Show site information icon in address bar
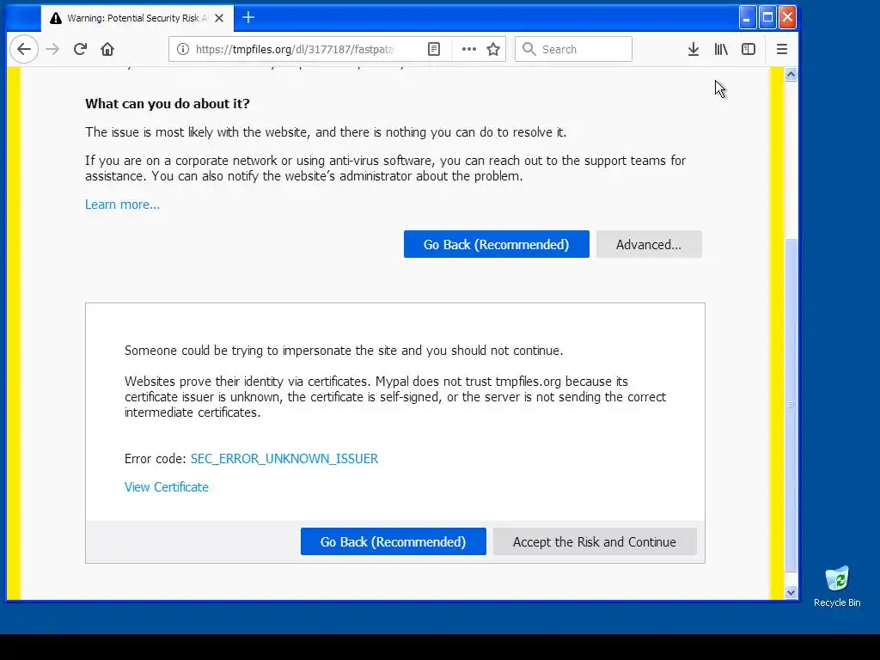 coord(183,49)
